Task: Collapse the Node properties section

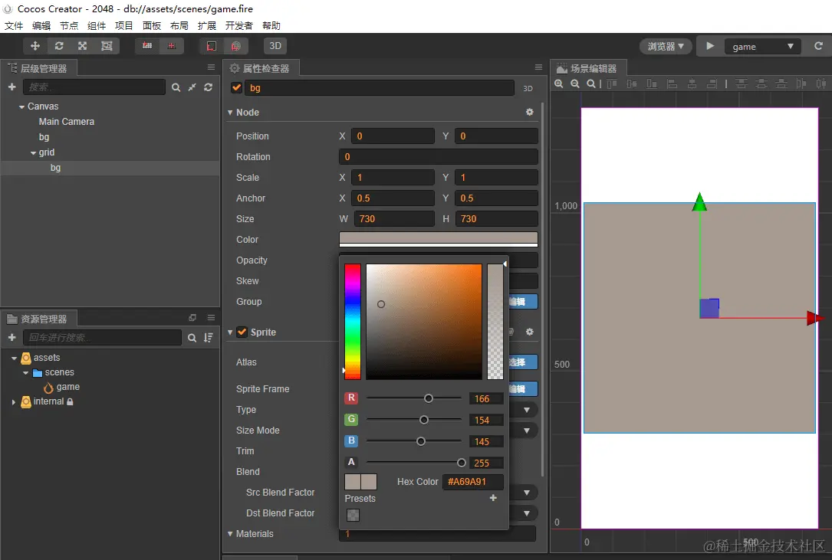Action: tap(230, 113)
